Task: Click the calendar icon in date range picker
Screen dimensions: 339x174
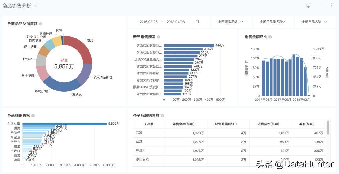Action: coord(197,22)
